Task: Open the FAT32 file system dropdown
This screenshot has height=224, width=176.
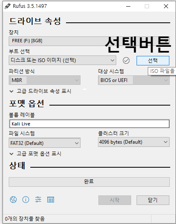Action: click(x=44, y=143)
